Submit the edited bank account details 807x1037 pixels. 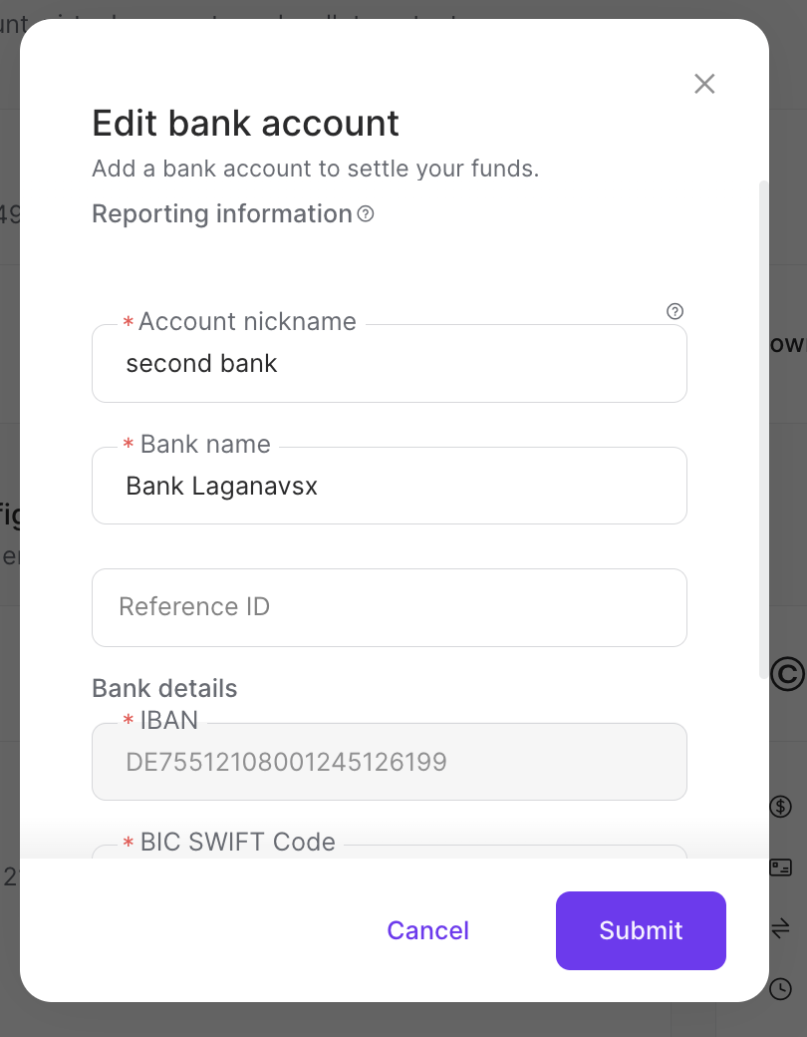(x=641, y=930)
